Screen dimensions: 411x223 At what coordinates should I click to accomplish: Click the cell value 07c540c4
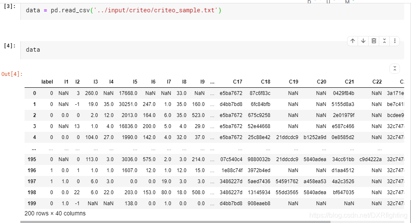coord(231,159)
